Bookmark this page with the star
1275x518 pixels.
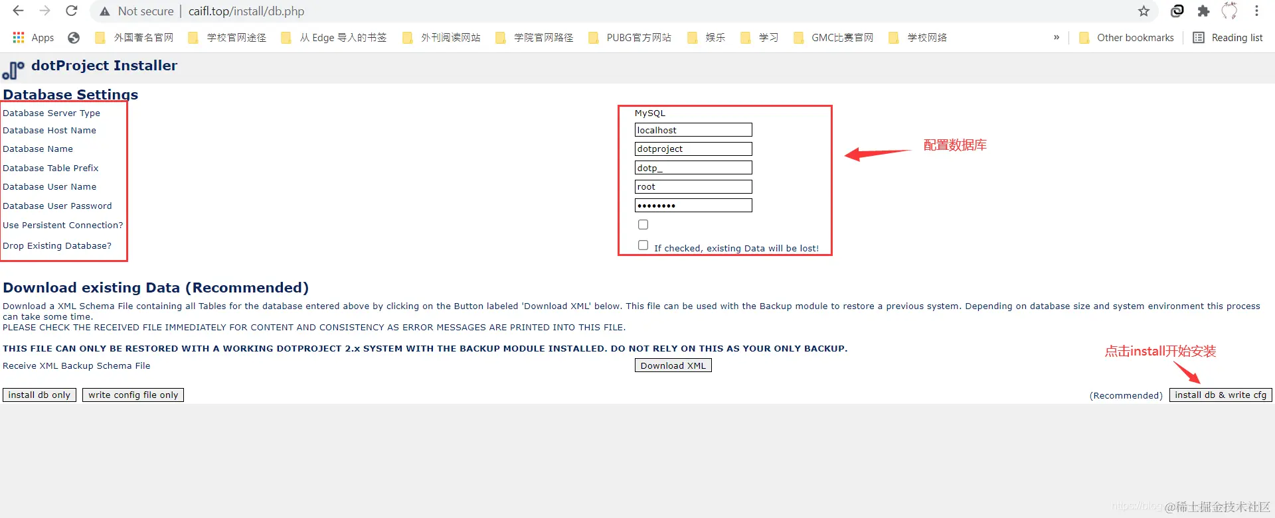point(1144,11)
